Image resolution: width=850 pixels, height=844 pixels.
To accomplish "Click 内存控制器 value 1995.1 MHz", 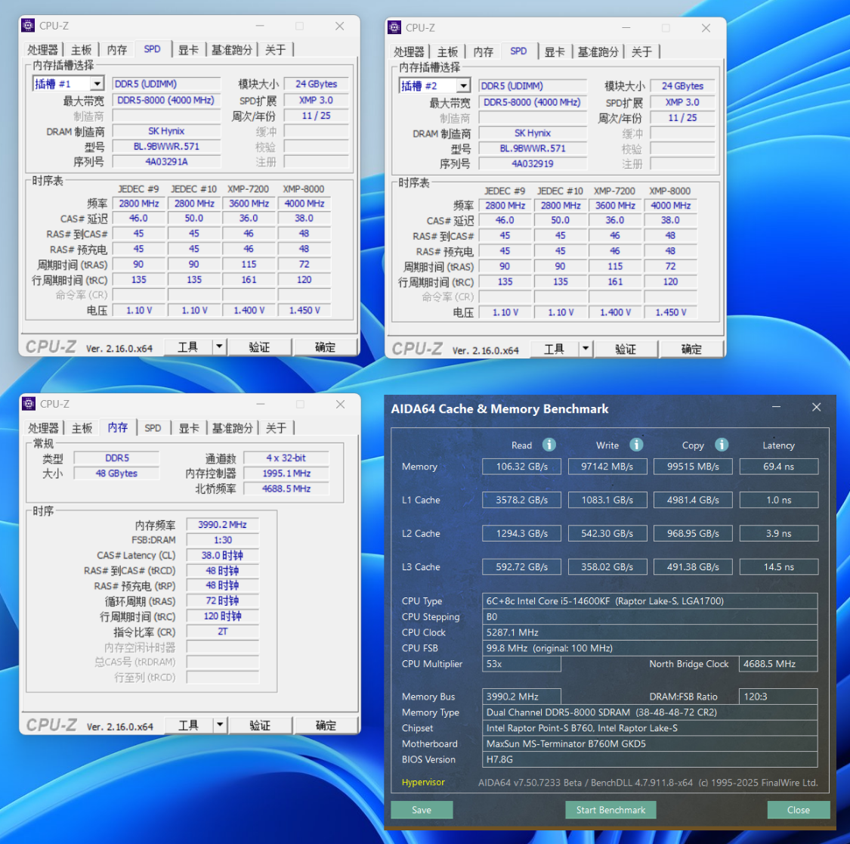I will point(286,473).
